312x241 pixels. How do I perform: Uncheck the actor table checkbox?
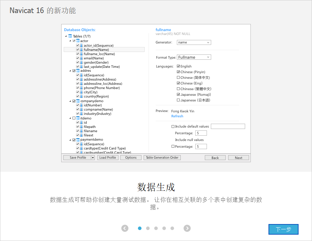click(74, 41)
